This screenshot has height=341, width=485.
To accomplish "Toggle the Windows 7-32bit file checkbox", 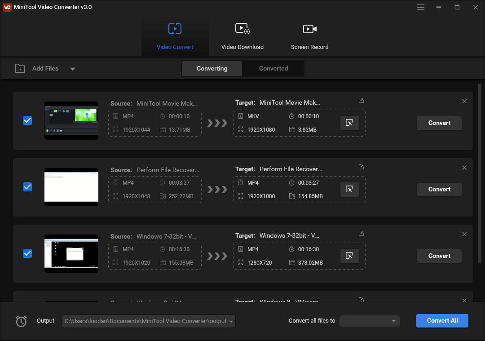I will [27, 253].
